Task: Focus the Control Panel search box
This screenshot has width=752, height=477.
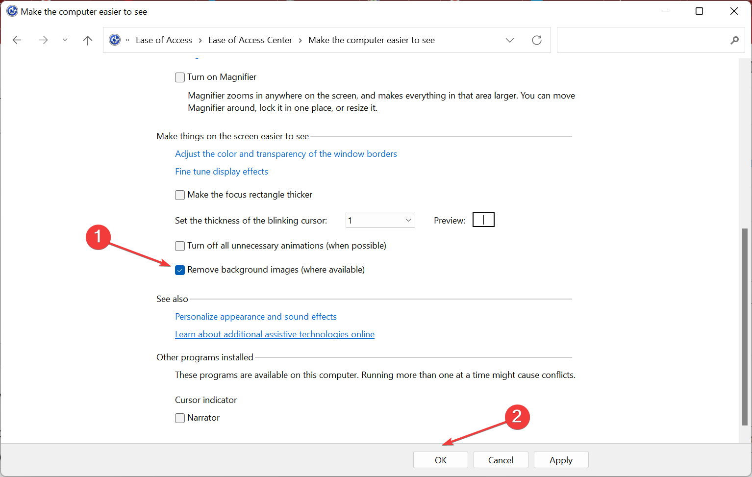Action: point(651,40)
